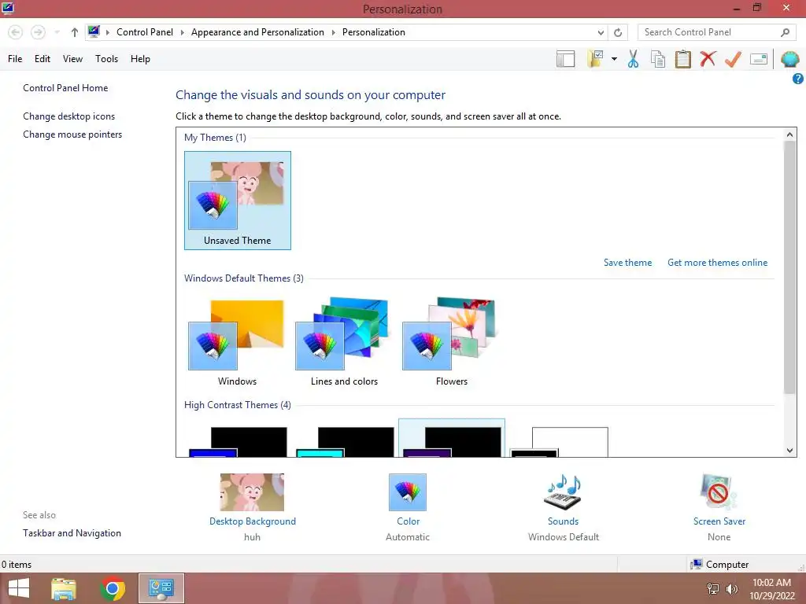This screenshot has width=806, height=604.
Task: Click the Back navigation arrow
Action: pyautogui.click(x=16, y=32)
